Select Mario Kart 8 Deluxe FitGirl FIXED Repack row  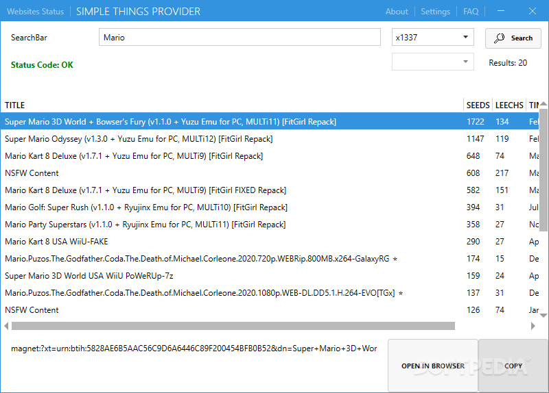270,190
